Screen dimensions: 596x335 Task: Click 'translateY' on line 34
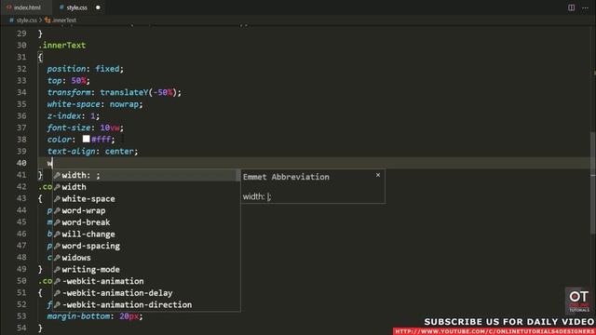[124, 92]
